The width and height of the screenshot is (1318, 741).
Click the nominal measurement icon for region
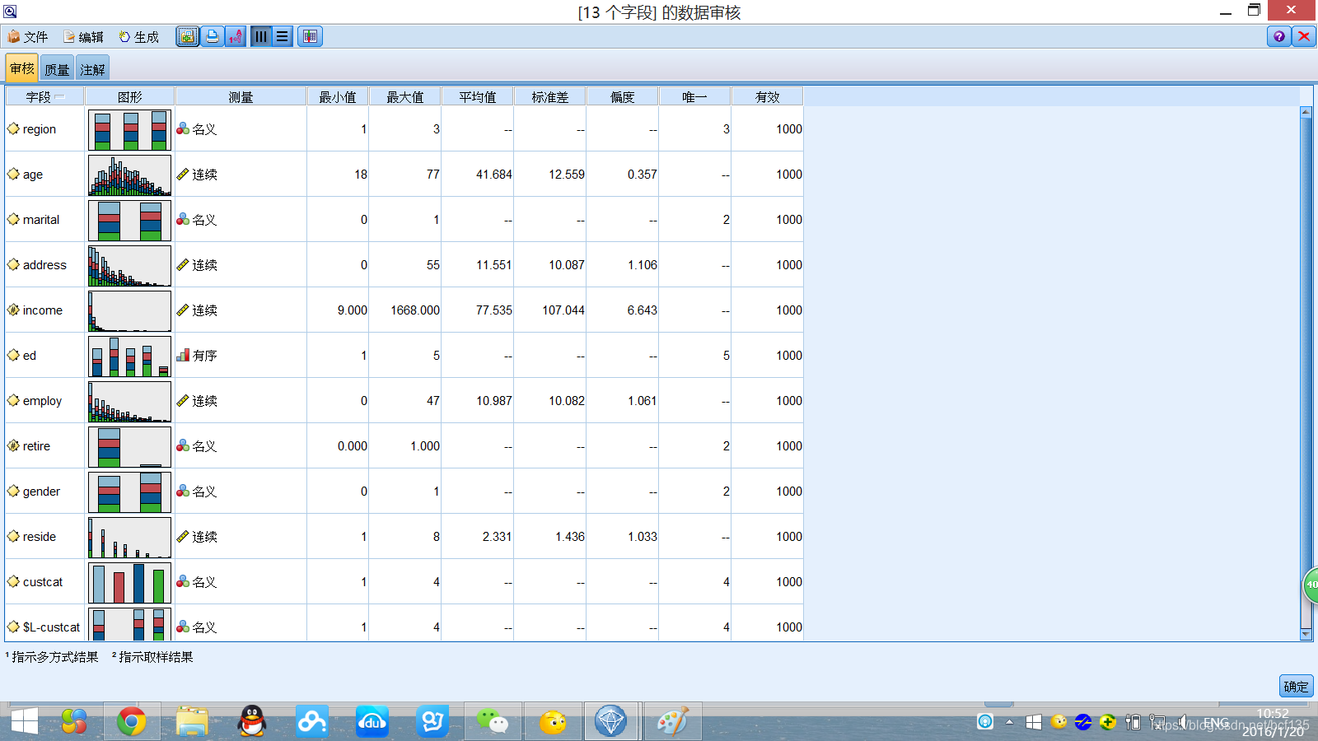[183, 129]
